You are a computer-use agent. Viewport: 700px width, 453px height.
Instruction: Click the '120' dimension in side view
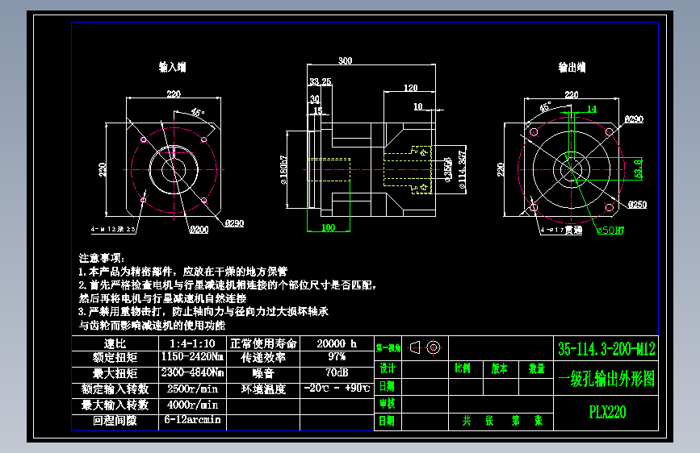(411, 88)
